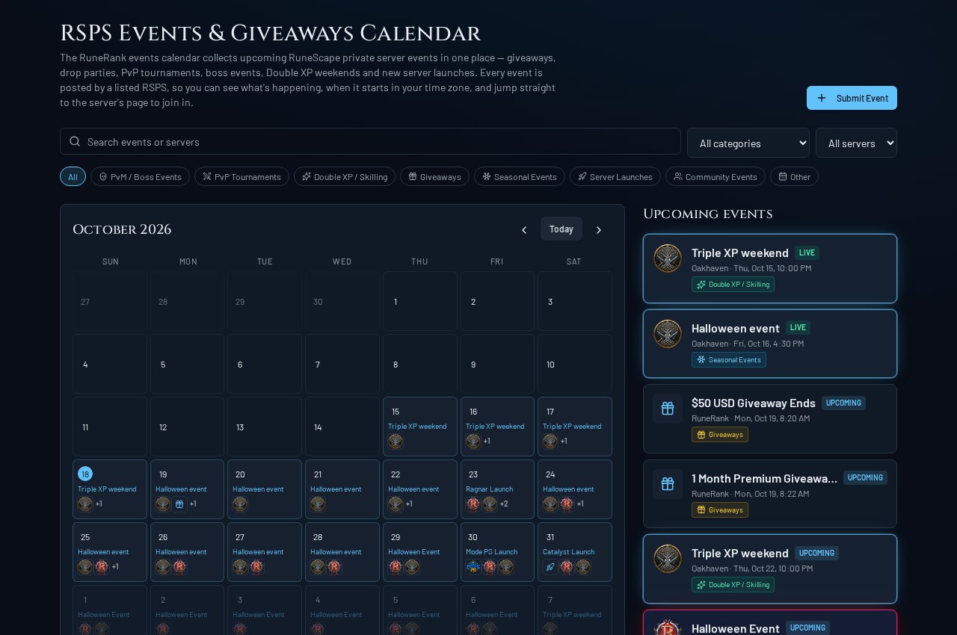Click rocket icon on October 31 cell
The height and width of the screenshot is (635, 957).
click(x=550, y=567)
